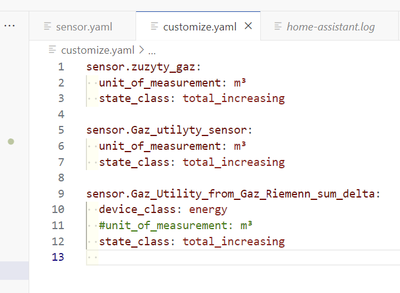Click the green dot sidebar indicator
400x293 pixels.
[x=11, y=141]
